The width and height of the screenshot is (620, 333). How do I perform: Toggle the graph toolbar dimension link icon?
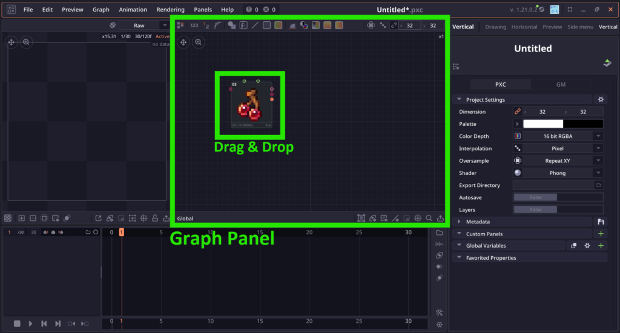[394, 25]
